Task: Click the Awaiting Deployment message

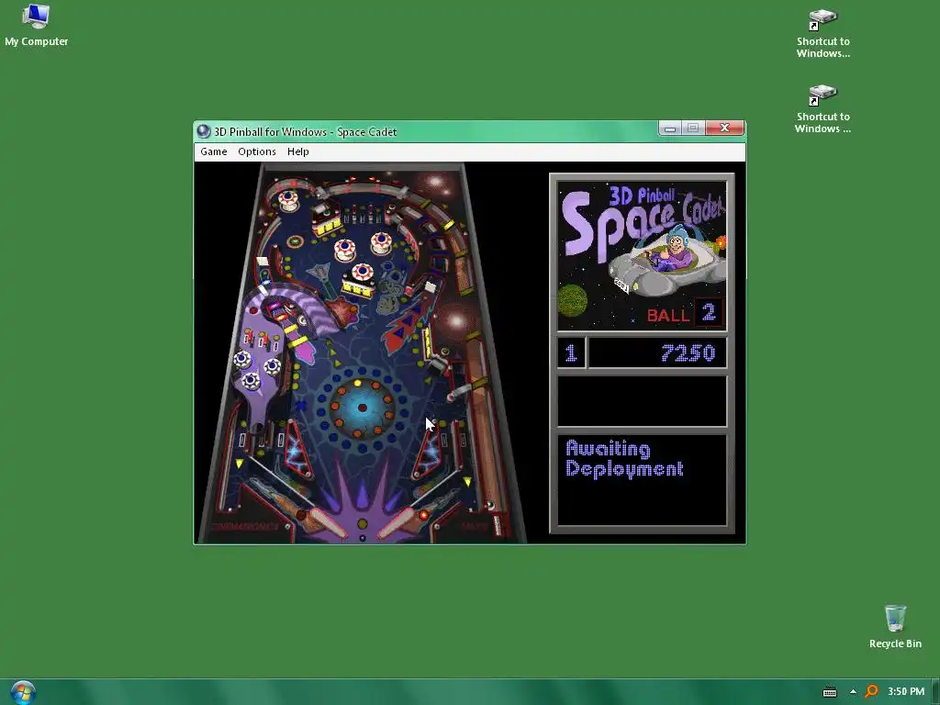Action: point(624,459)
